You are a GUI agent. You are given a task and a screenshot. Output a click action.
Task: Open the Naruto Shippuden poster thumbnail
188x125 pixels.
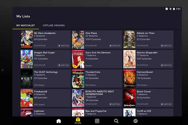tap(129, 59)
